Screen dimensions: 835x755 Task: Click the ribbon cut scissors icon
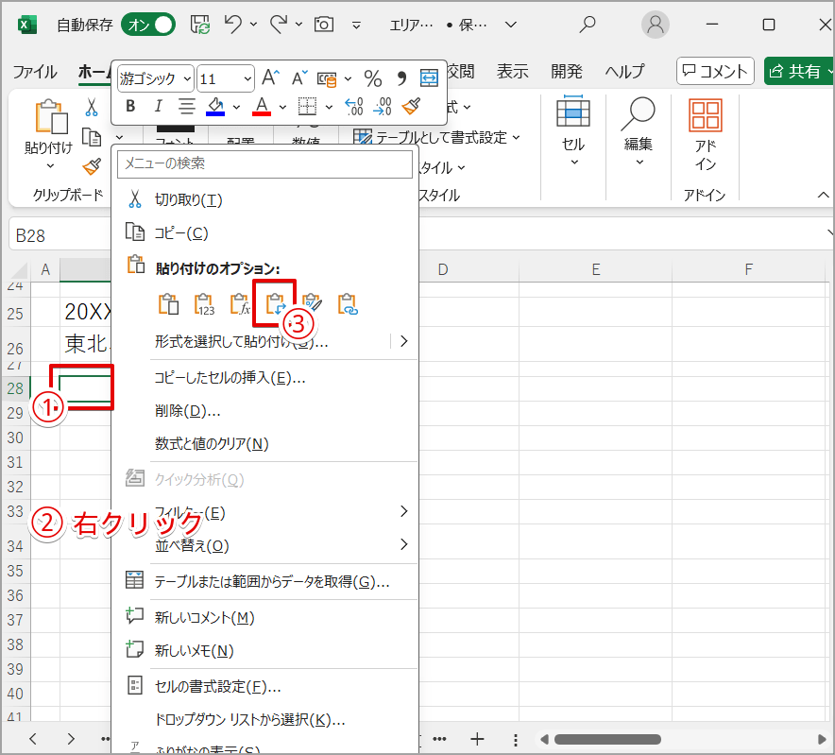click(92, 107)
